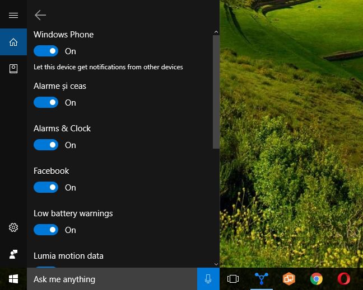Toggle Low battery warnings switch
This screenshot has height=290, width=363.
point(46,230)
